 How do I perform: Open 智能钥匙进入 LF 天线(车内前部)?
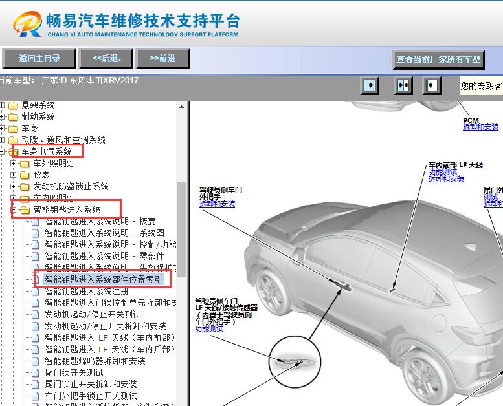click(x=110, y=337)
